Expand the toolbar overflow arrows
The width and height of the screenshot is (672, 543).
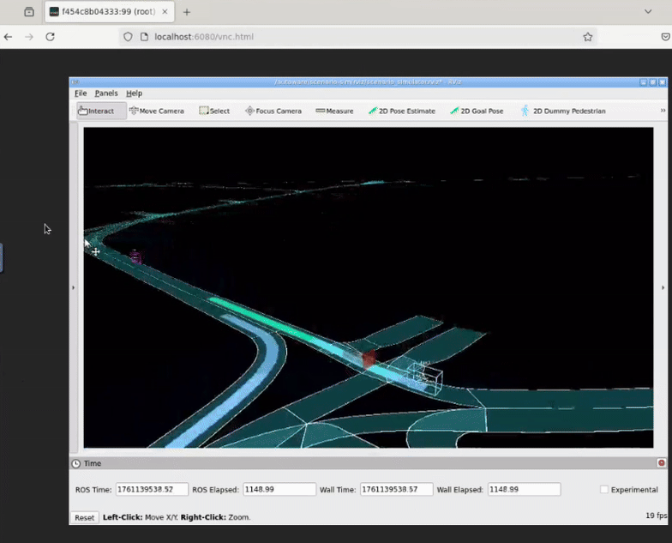[663, 111]
